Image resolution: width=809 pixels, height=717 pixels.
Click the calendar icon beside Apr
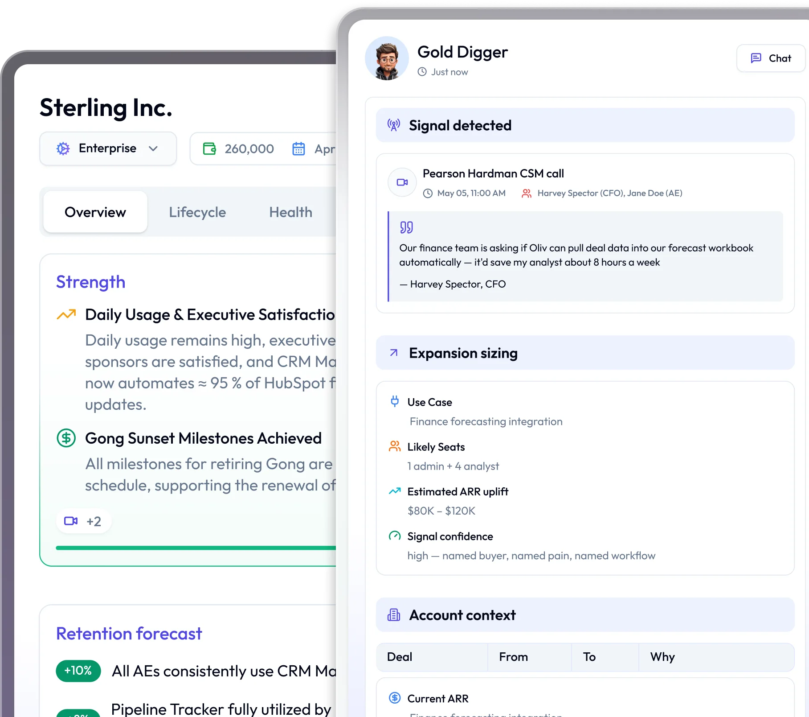(x=298, y=148)
